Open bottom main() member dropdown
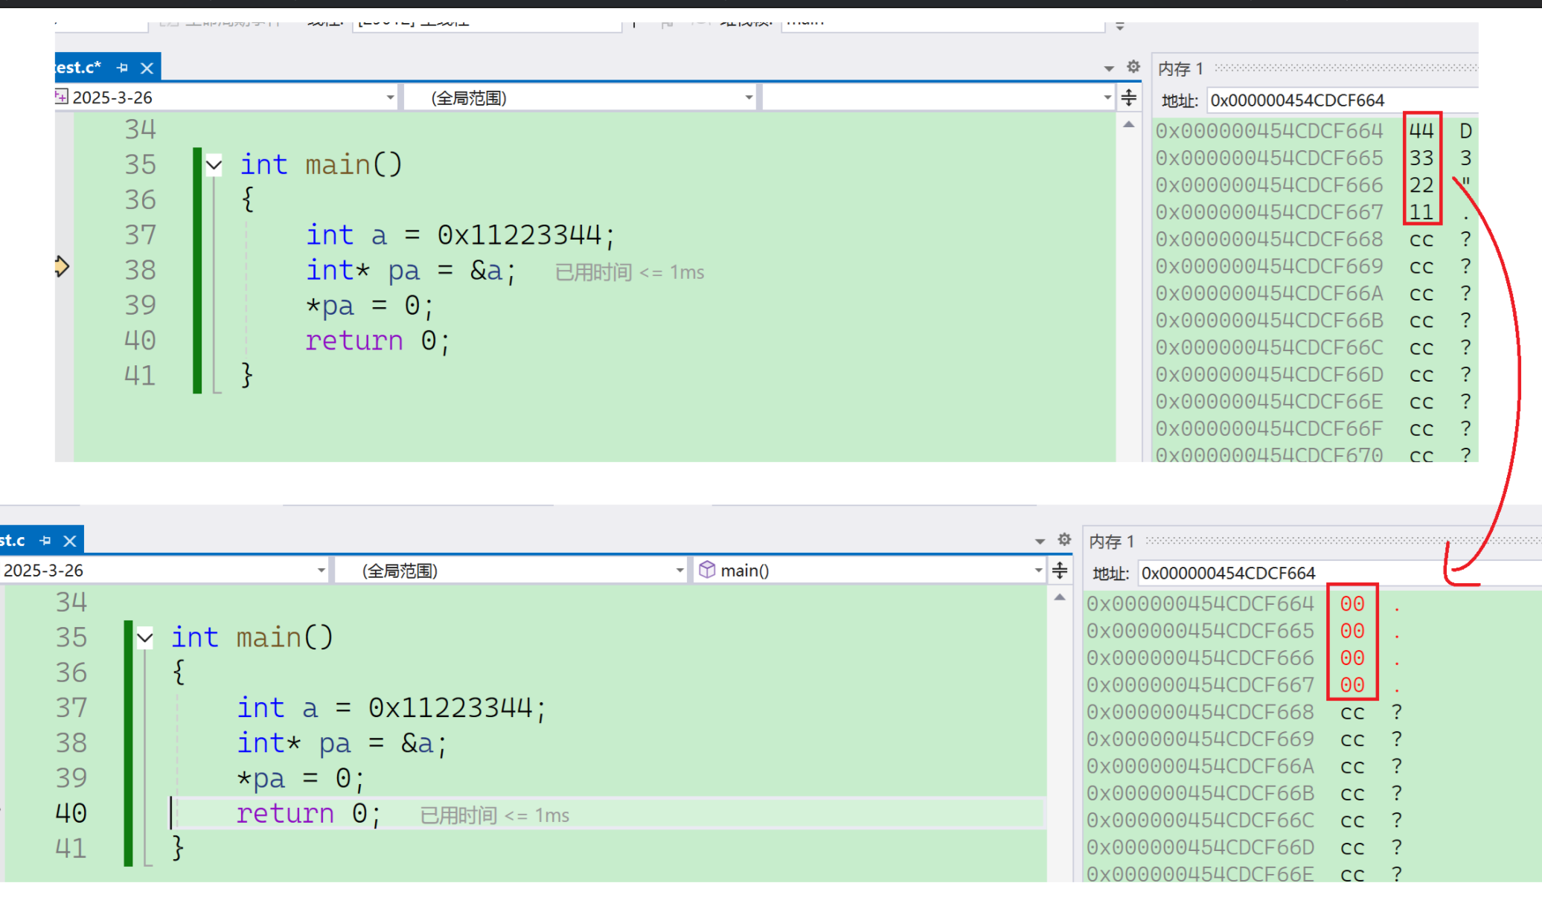Viewport: 1542px width, 912px height. point(1038,571)
